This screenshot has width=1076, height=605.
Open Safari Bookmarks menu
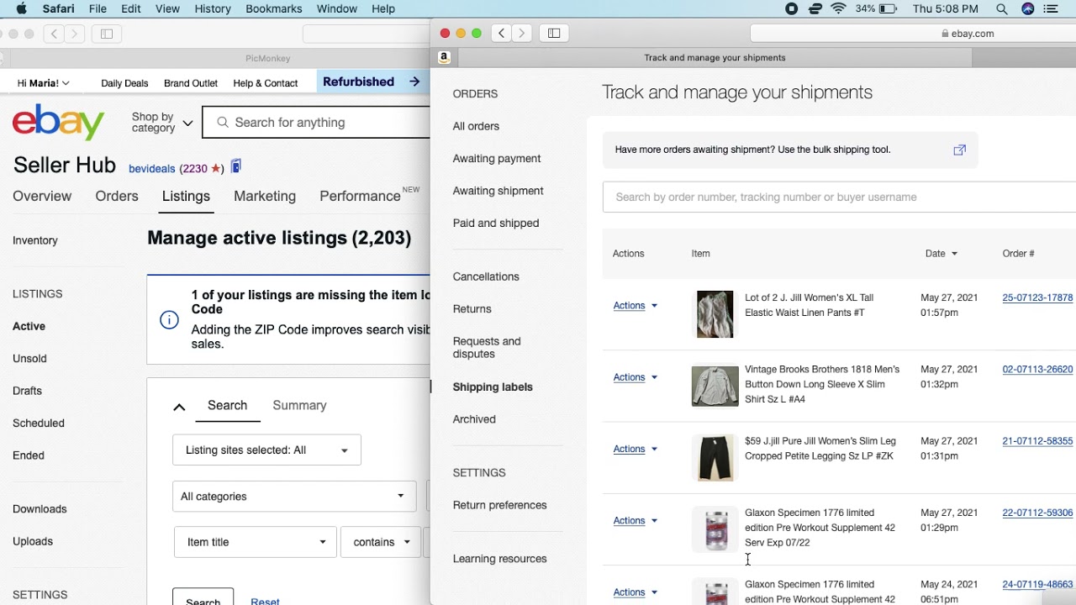[x=274, y=8]
